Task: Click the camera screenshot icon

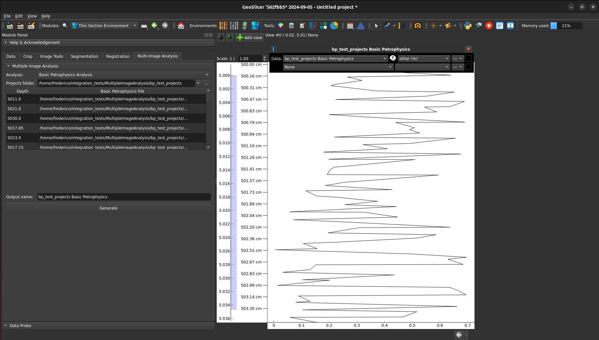Action: (x=418, y=26)
